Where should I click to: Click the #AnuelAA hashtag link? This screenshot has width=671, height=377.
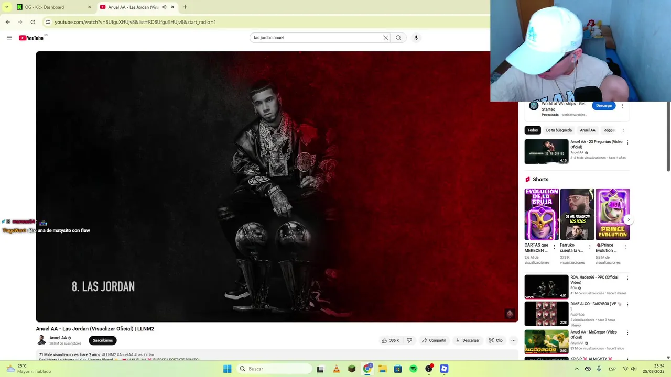point(125,355)
